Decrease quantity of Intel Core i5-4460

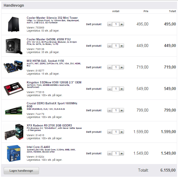click(x=110, y=153)
